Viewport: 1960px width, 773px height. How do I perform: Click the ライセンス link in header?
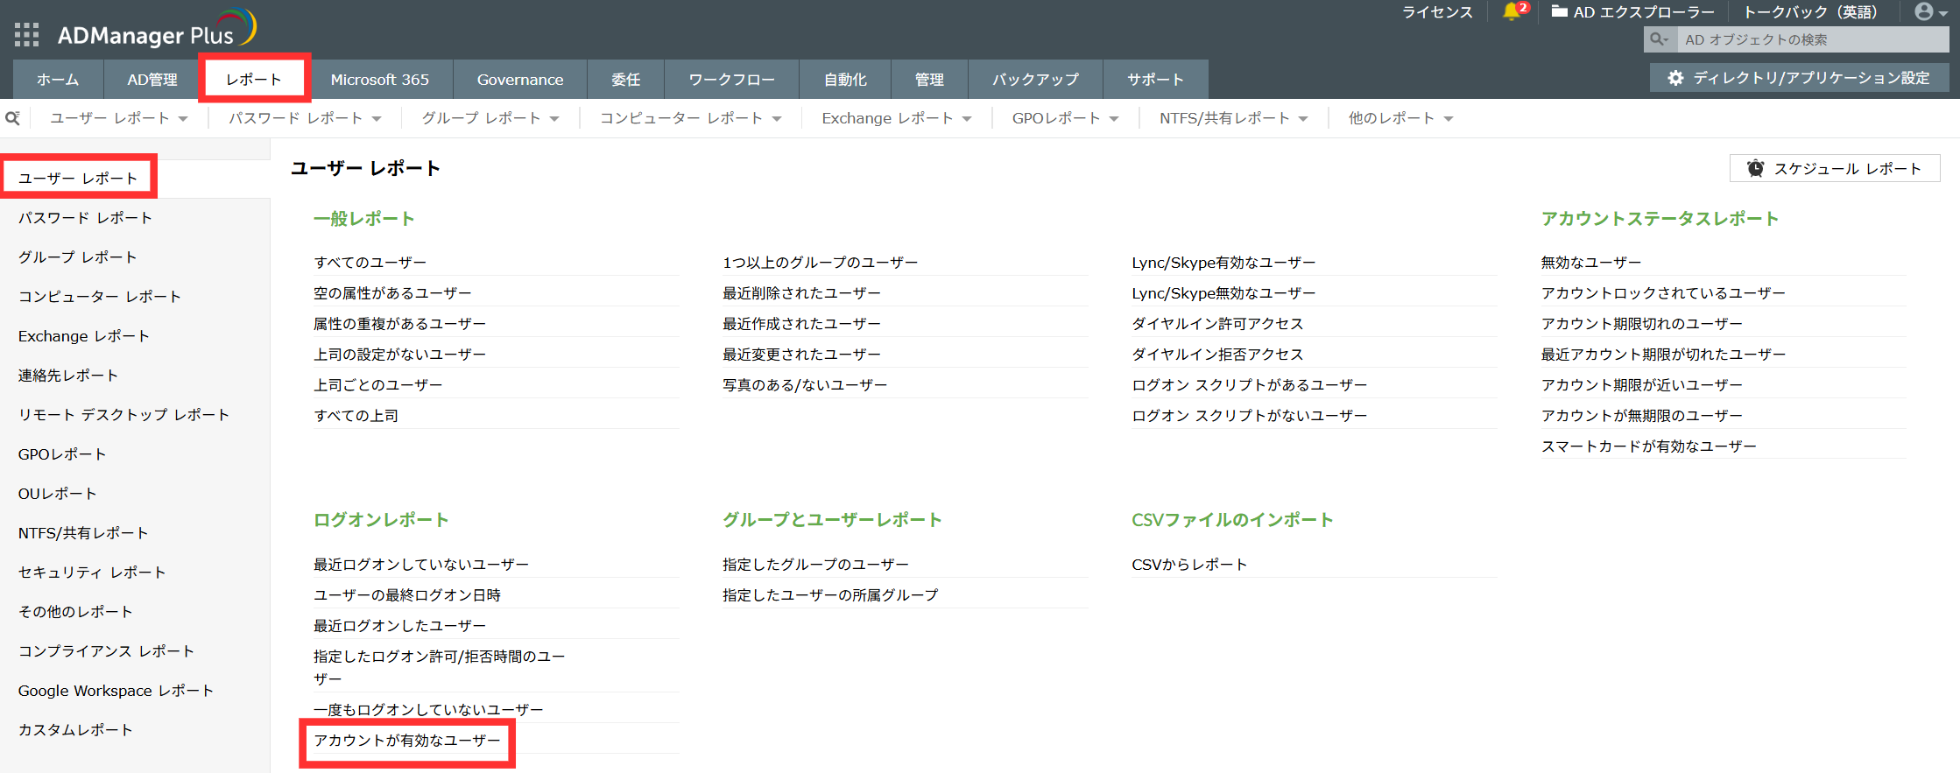pos(1437,12)
